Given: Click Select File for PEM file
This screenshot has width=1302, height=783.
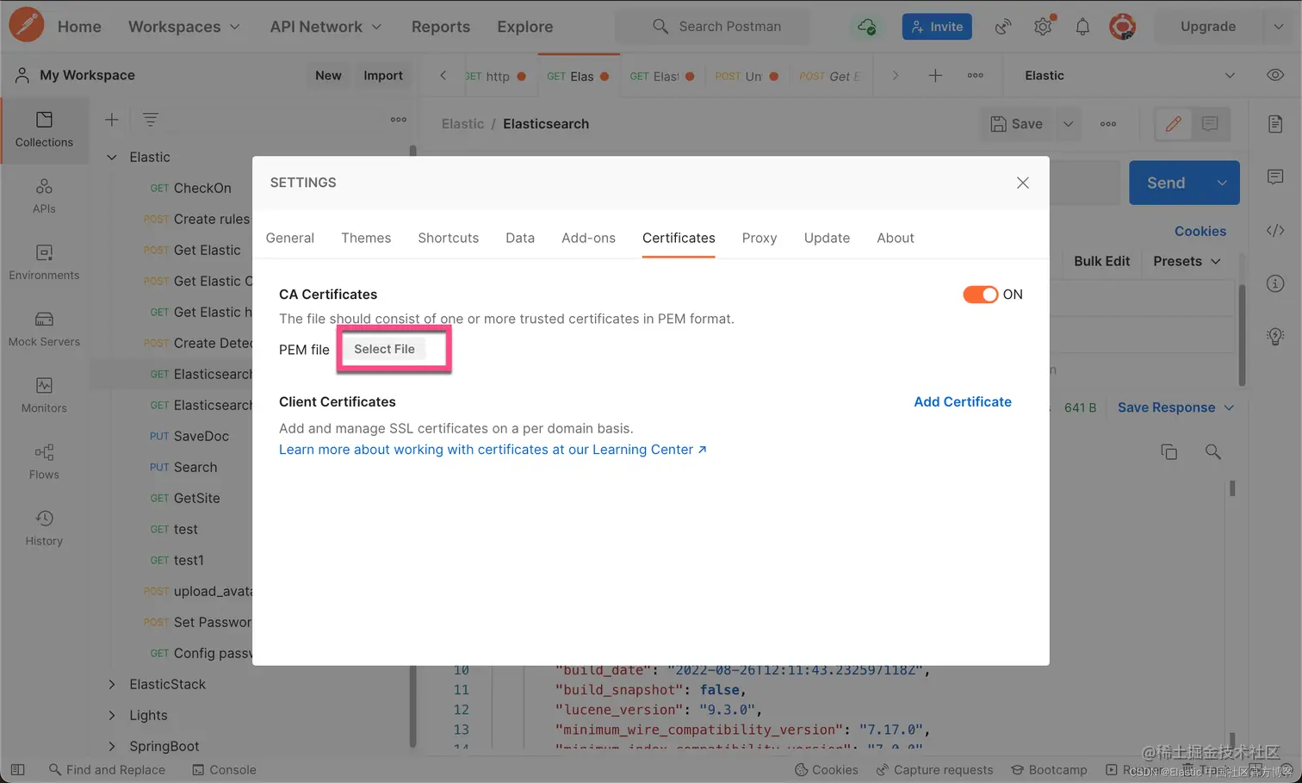Looking at the screenshot, I should pos(385,349).
